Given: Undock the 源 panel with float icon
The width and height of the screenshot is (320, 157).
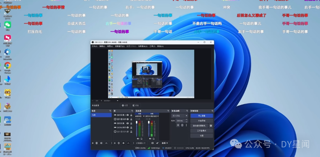Looking at the screenshot, I should [132, 111].
